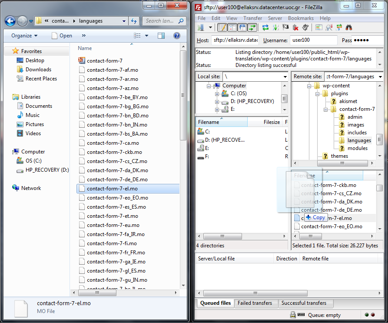Click Explorer Back arrow button
This screenshot has width=388, height=323.
(10, 21)
